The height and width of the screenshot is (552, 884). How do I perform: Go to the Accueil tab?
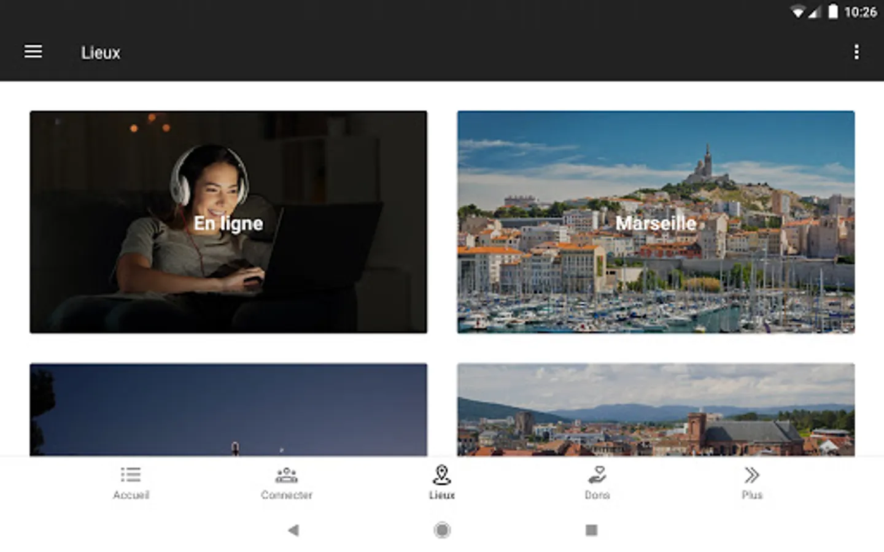(x=131, y=483)
